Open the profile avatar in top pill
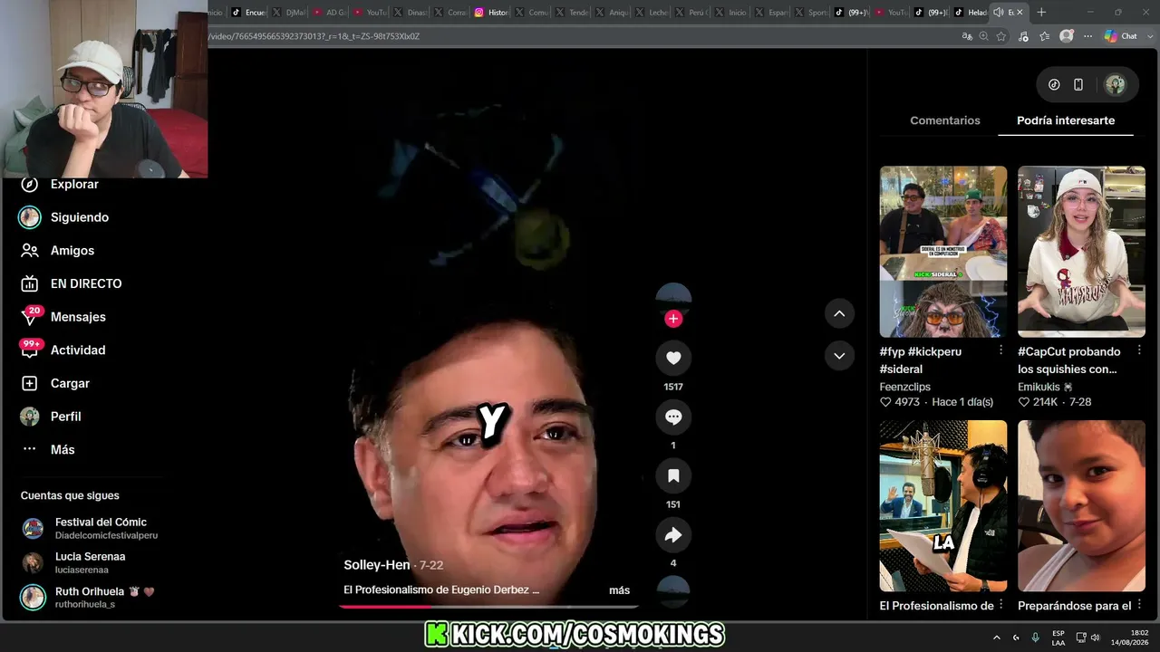1160x652 pixels. click(1116, 85)
